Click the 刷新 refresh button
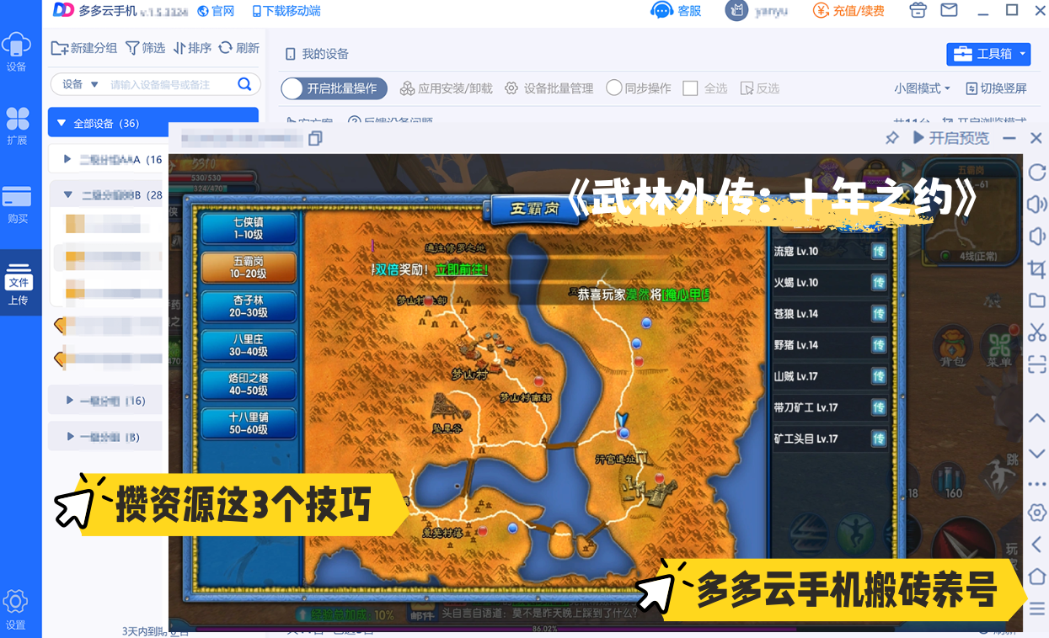 (239, 48)
